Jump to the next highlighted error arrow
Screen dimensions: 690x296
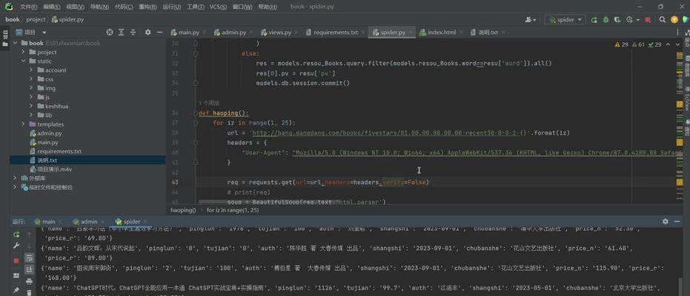(677, 44)
